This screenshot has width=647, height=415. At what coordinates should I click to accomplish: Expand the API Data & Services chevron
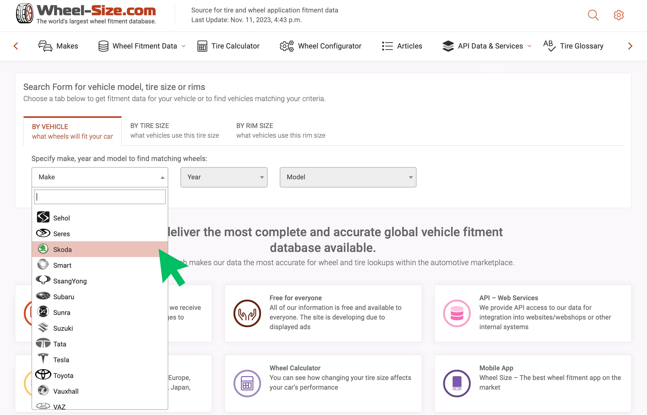(529, 46)
